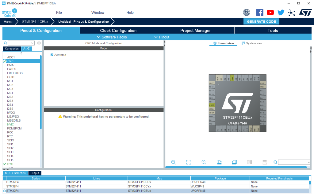Screen dimensions: 314x196
Task: Uncheck the Activated checkbox for CRC
Action: tap(52, 55)
